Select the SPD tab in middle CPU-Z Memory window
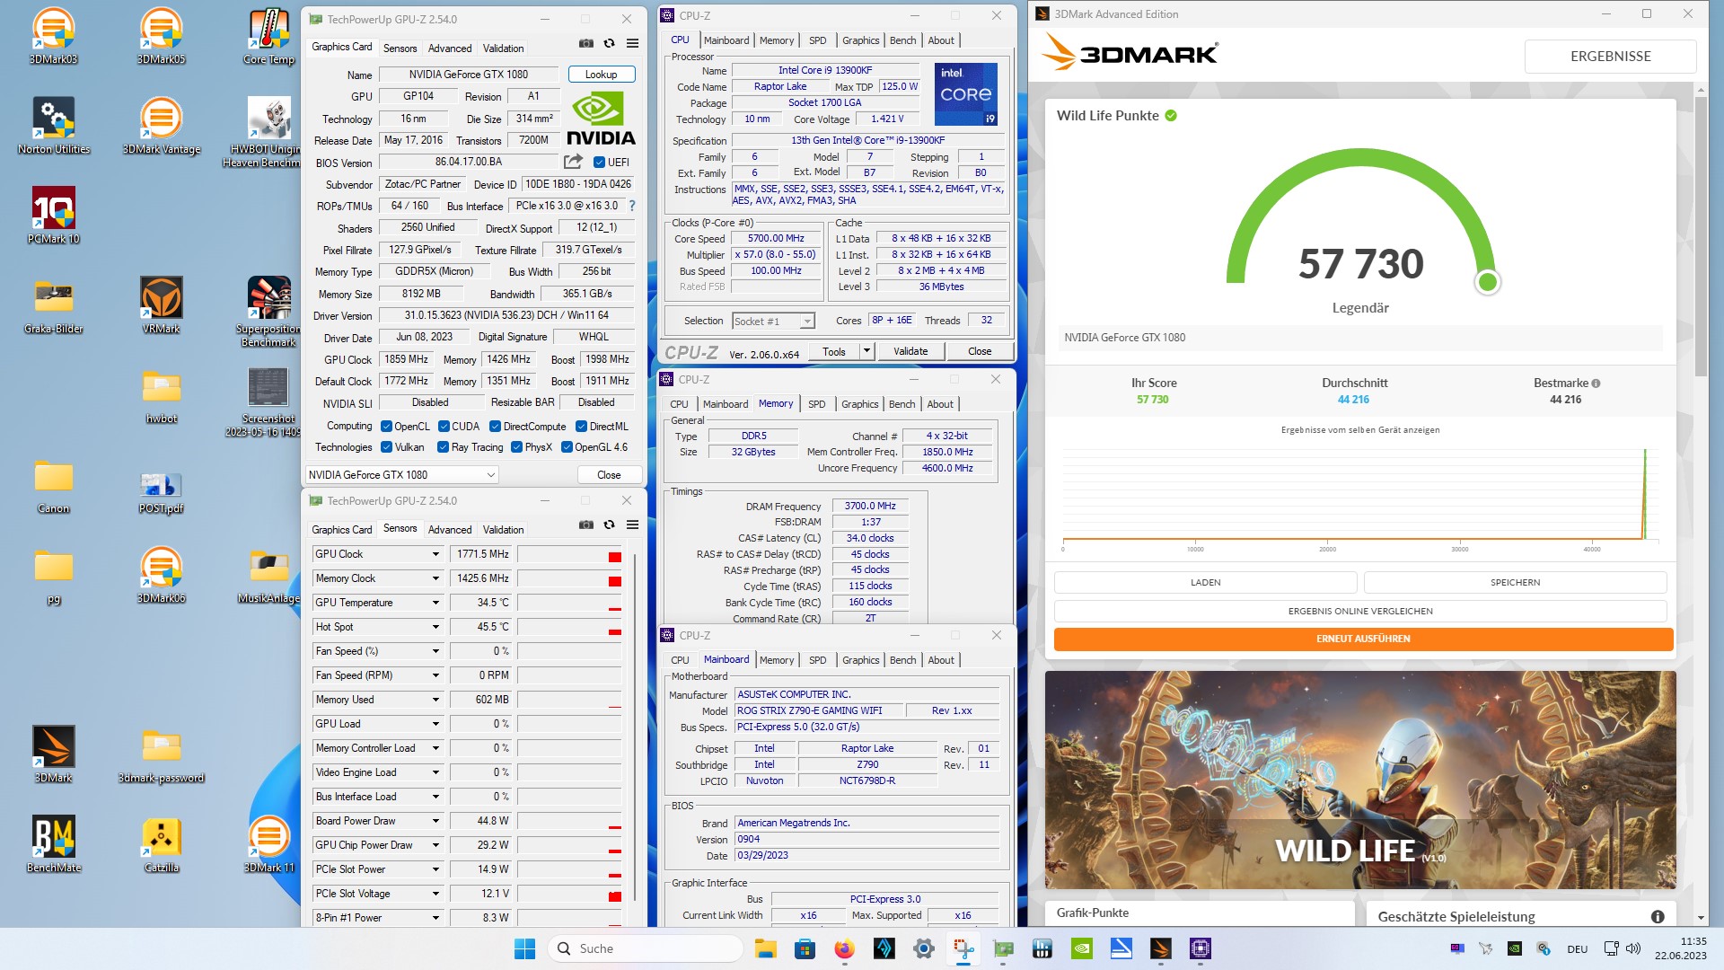The height and width of the screenshot is (970, 1724). click(816, 404)
